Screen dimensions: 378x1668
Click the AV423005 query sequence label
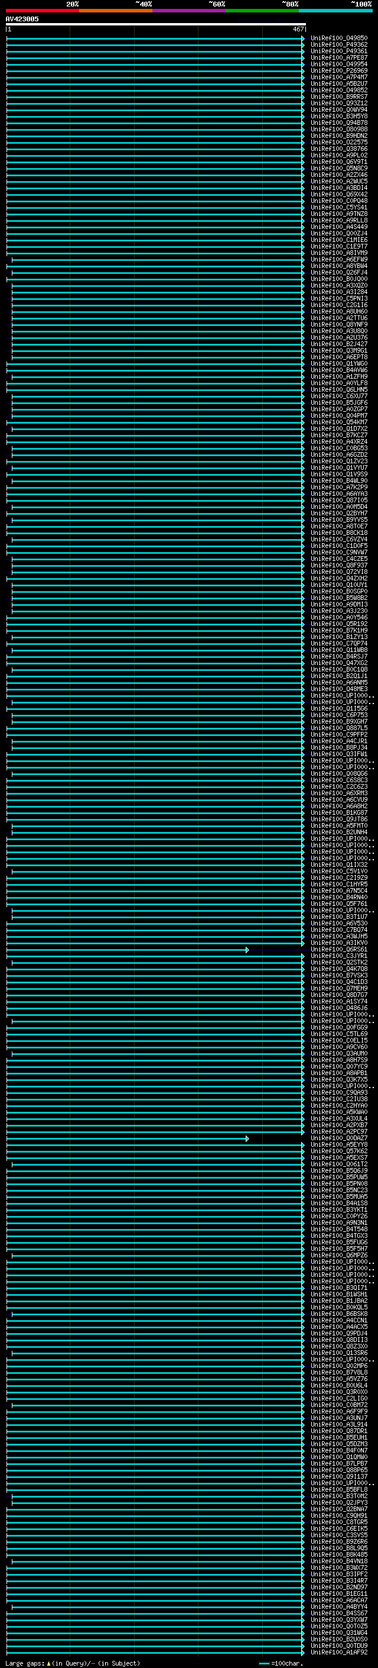pyautogui.click(x=22, y=19)
